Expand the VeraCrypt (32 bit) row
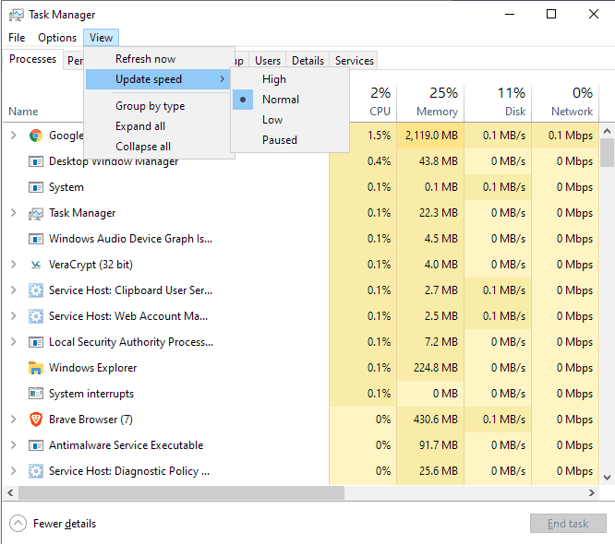The image size is (615, 544). click(13, 265)
